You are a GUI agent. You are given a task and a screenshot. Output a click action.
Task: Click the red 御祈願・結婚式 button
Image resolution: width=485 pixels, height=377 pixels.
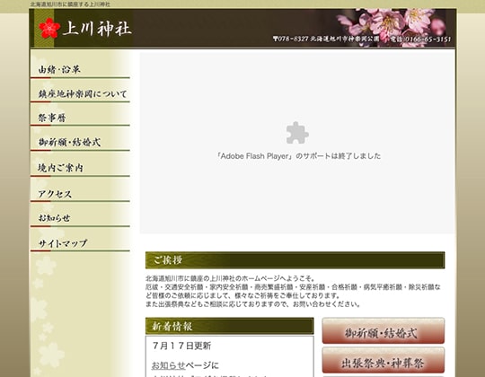click(384, 330)
